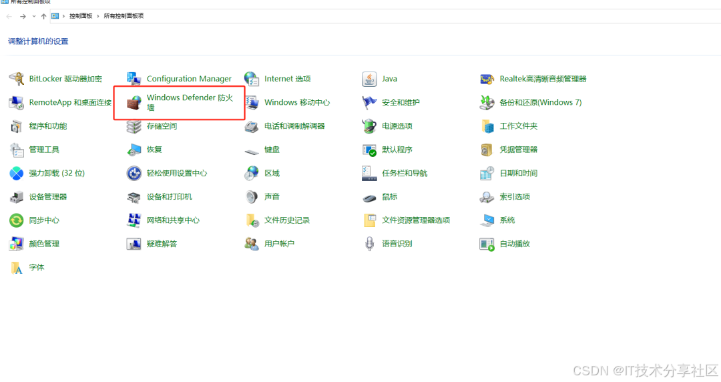The width and height of the screenshot is (721, 382).
Task: Open the 区域 globe clock icon
Action: [252, 173]
